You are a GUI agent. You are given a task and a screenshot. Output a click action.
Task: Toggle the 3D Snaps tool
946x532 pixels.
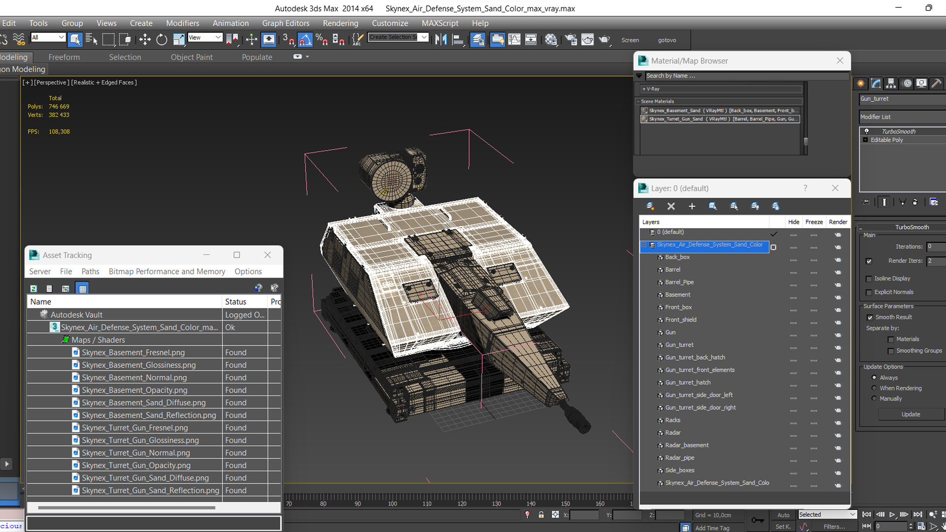(x=288, y=39)
